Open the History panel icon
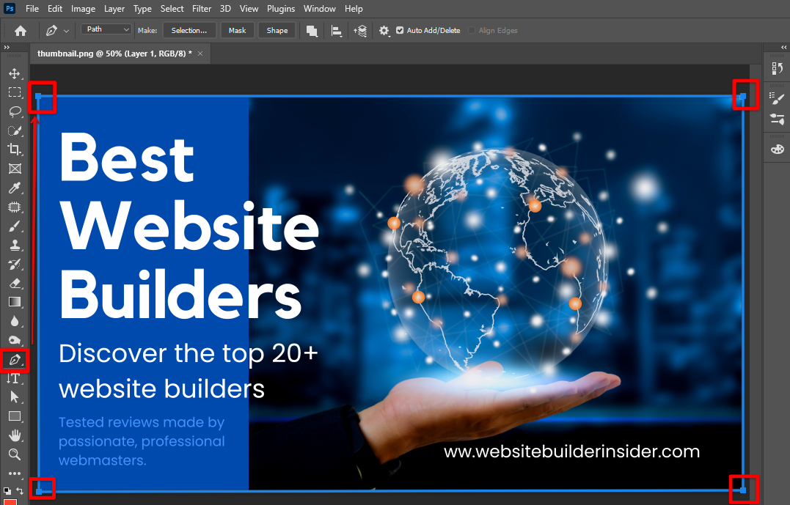This screenshot has width=790, height=505. (x=777, y=68)
